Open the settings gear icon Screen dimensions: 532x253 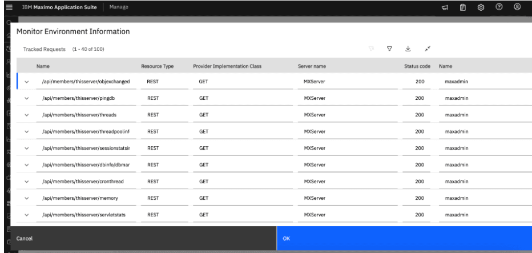tap(481, 7)
